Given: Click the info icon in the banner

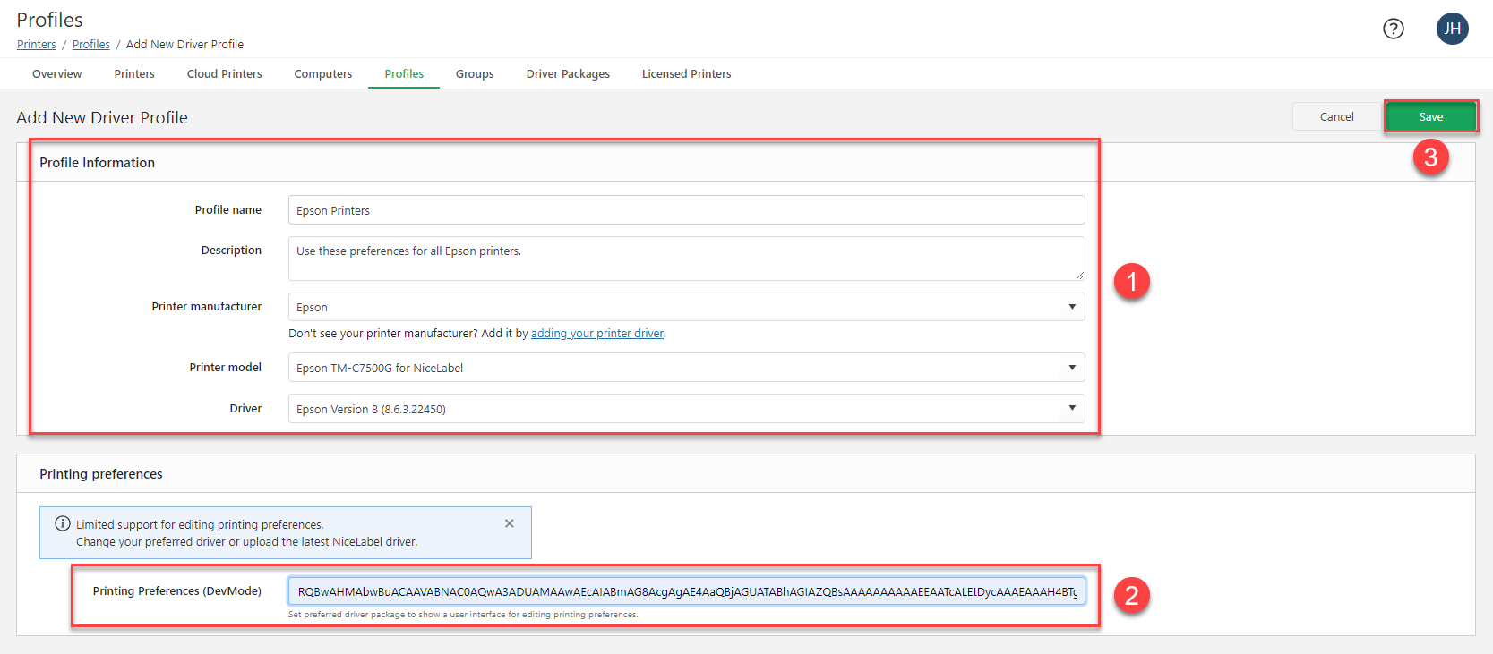Looking at the screenshot, I should click(63, 524).
